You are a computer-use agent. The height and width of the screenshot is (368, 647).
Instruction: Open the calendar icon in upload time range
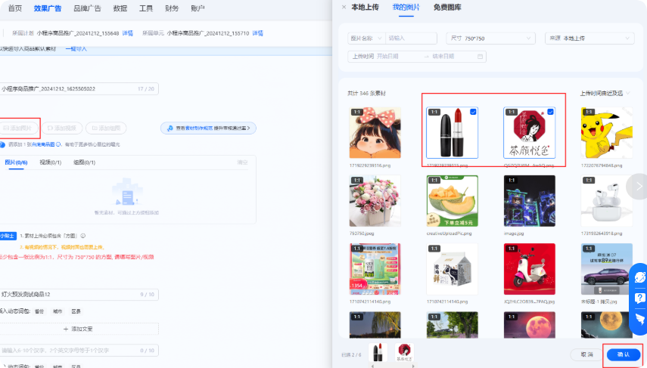click(x=480, y=57)
